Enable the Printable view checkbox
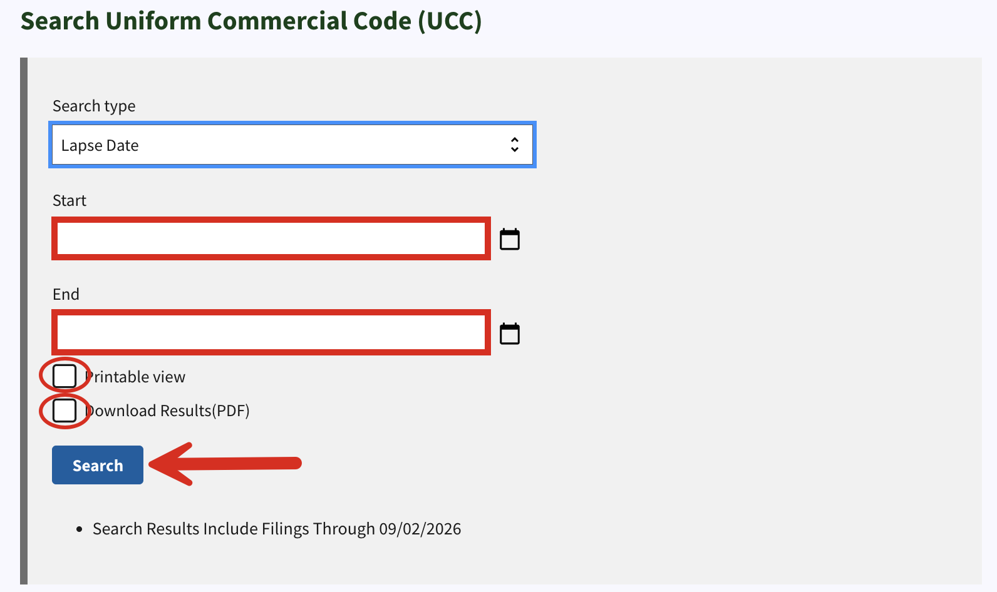 click(x=65, y=376)
